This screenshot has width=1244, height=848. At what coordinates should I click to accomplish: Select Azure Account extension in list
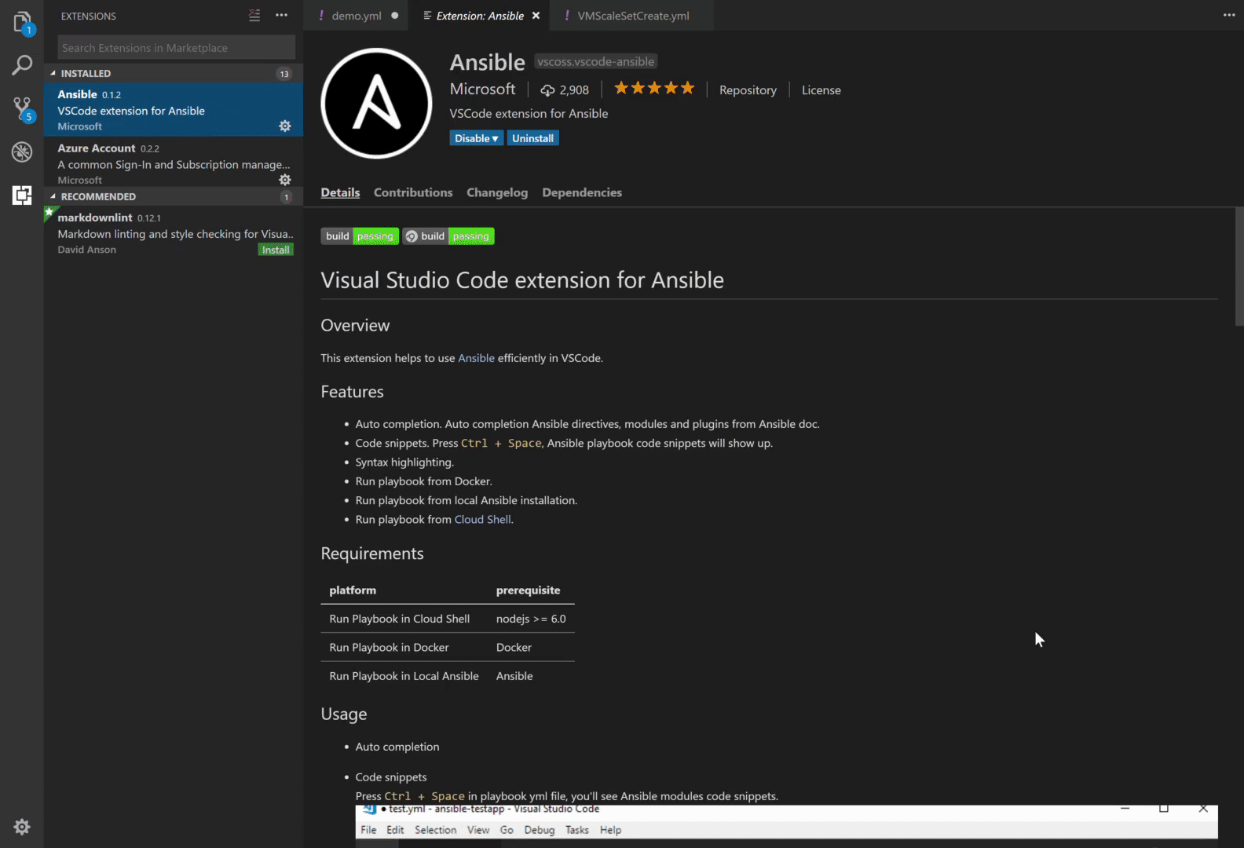tap(173, 163)
